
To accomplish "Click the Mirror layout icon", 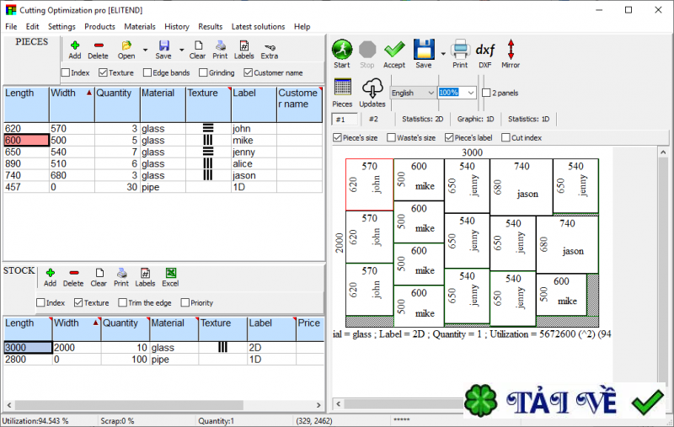I will click(511, 51).
